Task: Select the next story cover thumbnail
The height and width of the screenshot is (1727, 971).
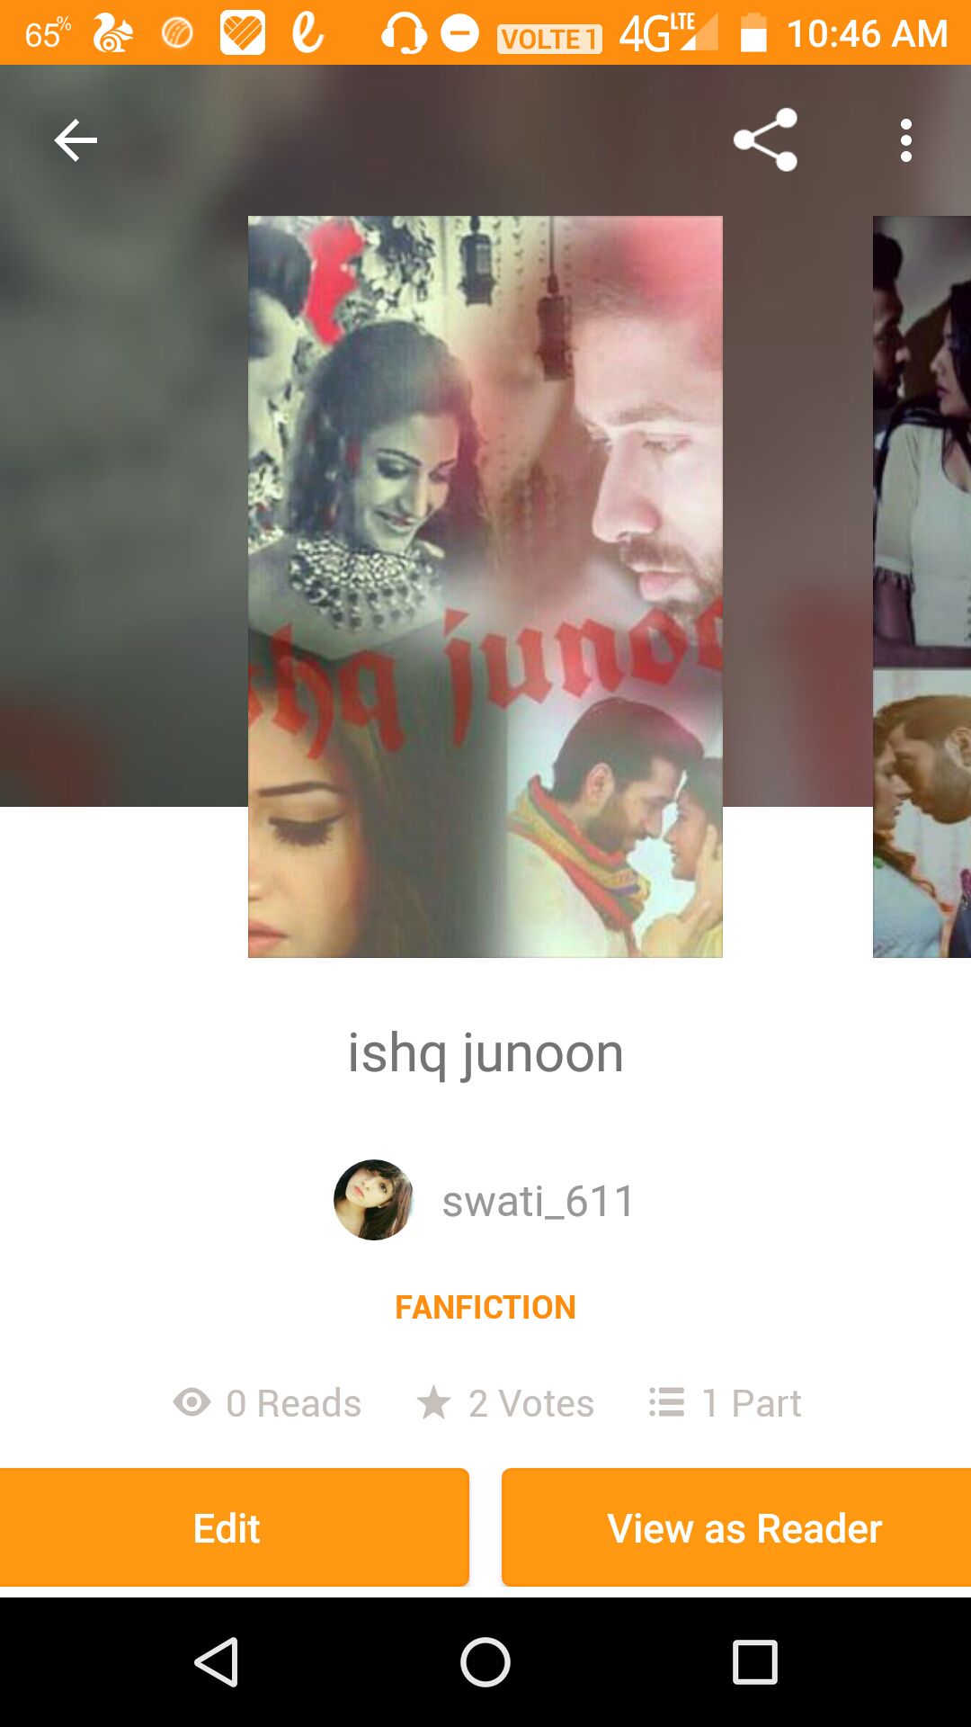Action: coord(922,586)
